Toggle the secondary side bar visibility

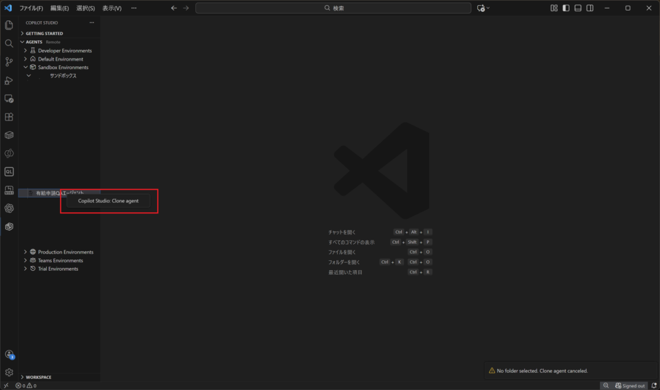click(x=589, y=8)
